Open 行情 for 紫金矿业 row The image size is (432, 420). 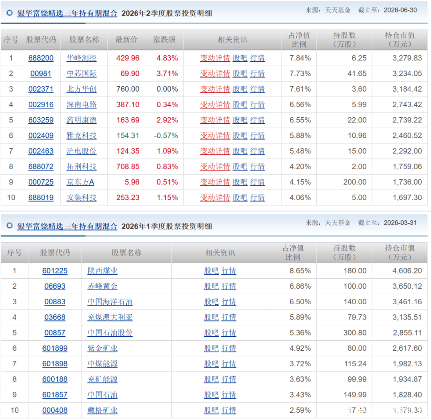pyautogui.click(x=229, y=348)
